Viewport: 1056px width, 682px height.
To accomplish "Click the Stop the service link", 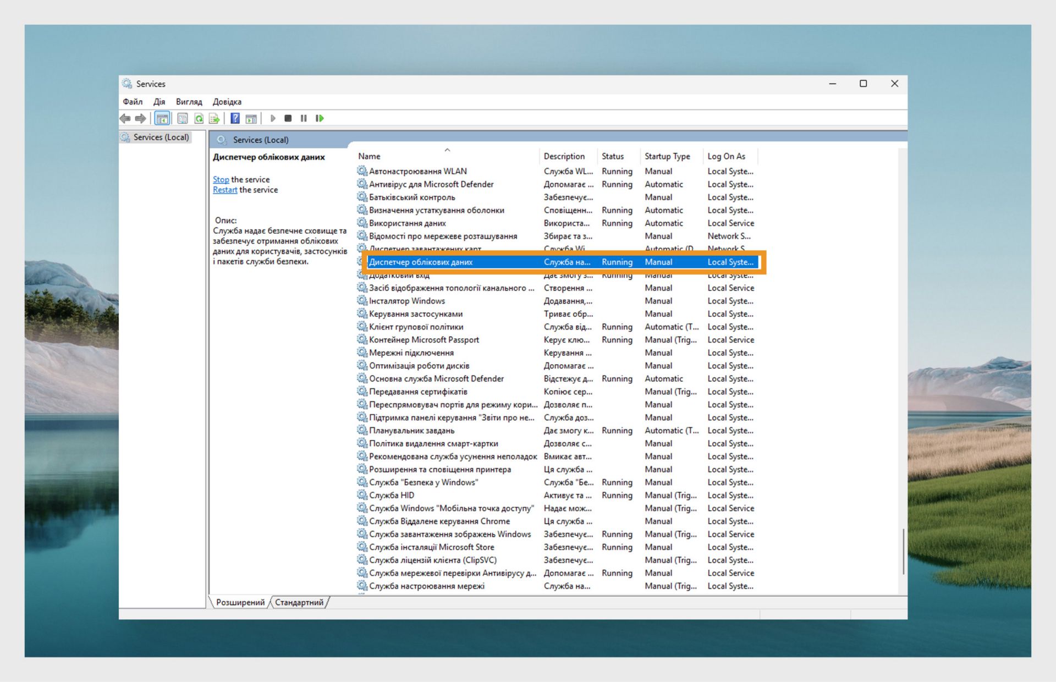I will (x=221, y=179).
